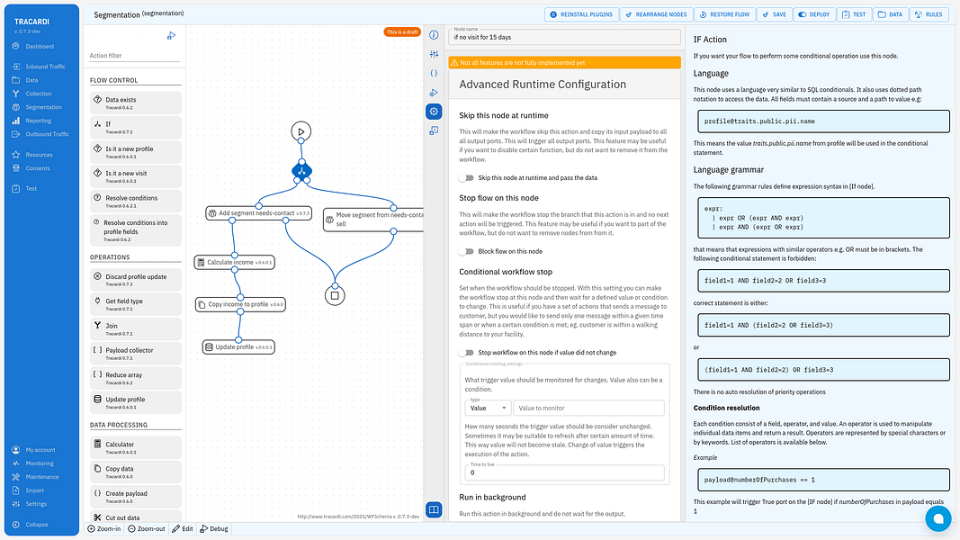Open the chat bubble widget
The height and width of the screenshot is (540, 960).
coord(938,518)
